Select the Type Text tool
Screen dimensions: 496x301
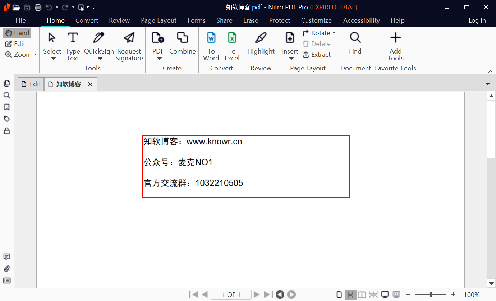[x=73, y=46]
